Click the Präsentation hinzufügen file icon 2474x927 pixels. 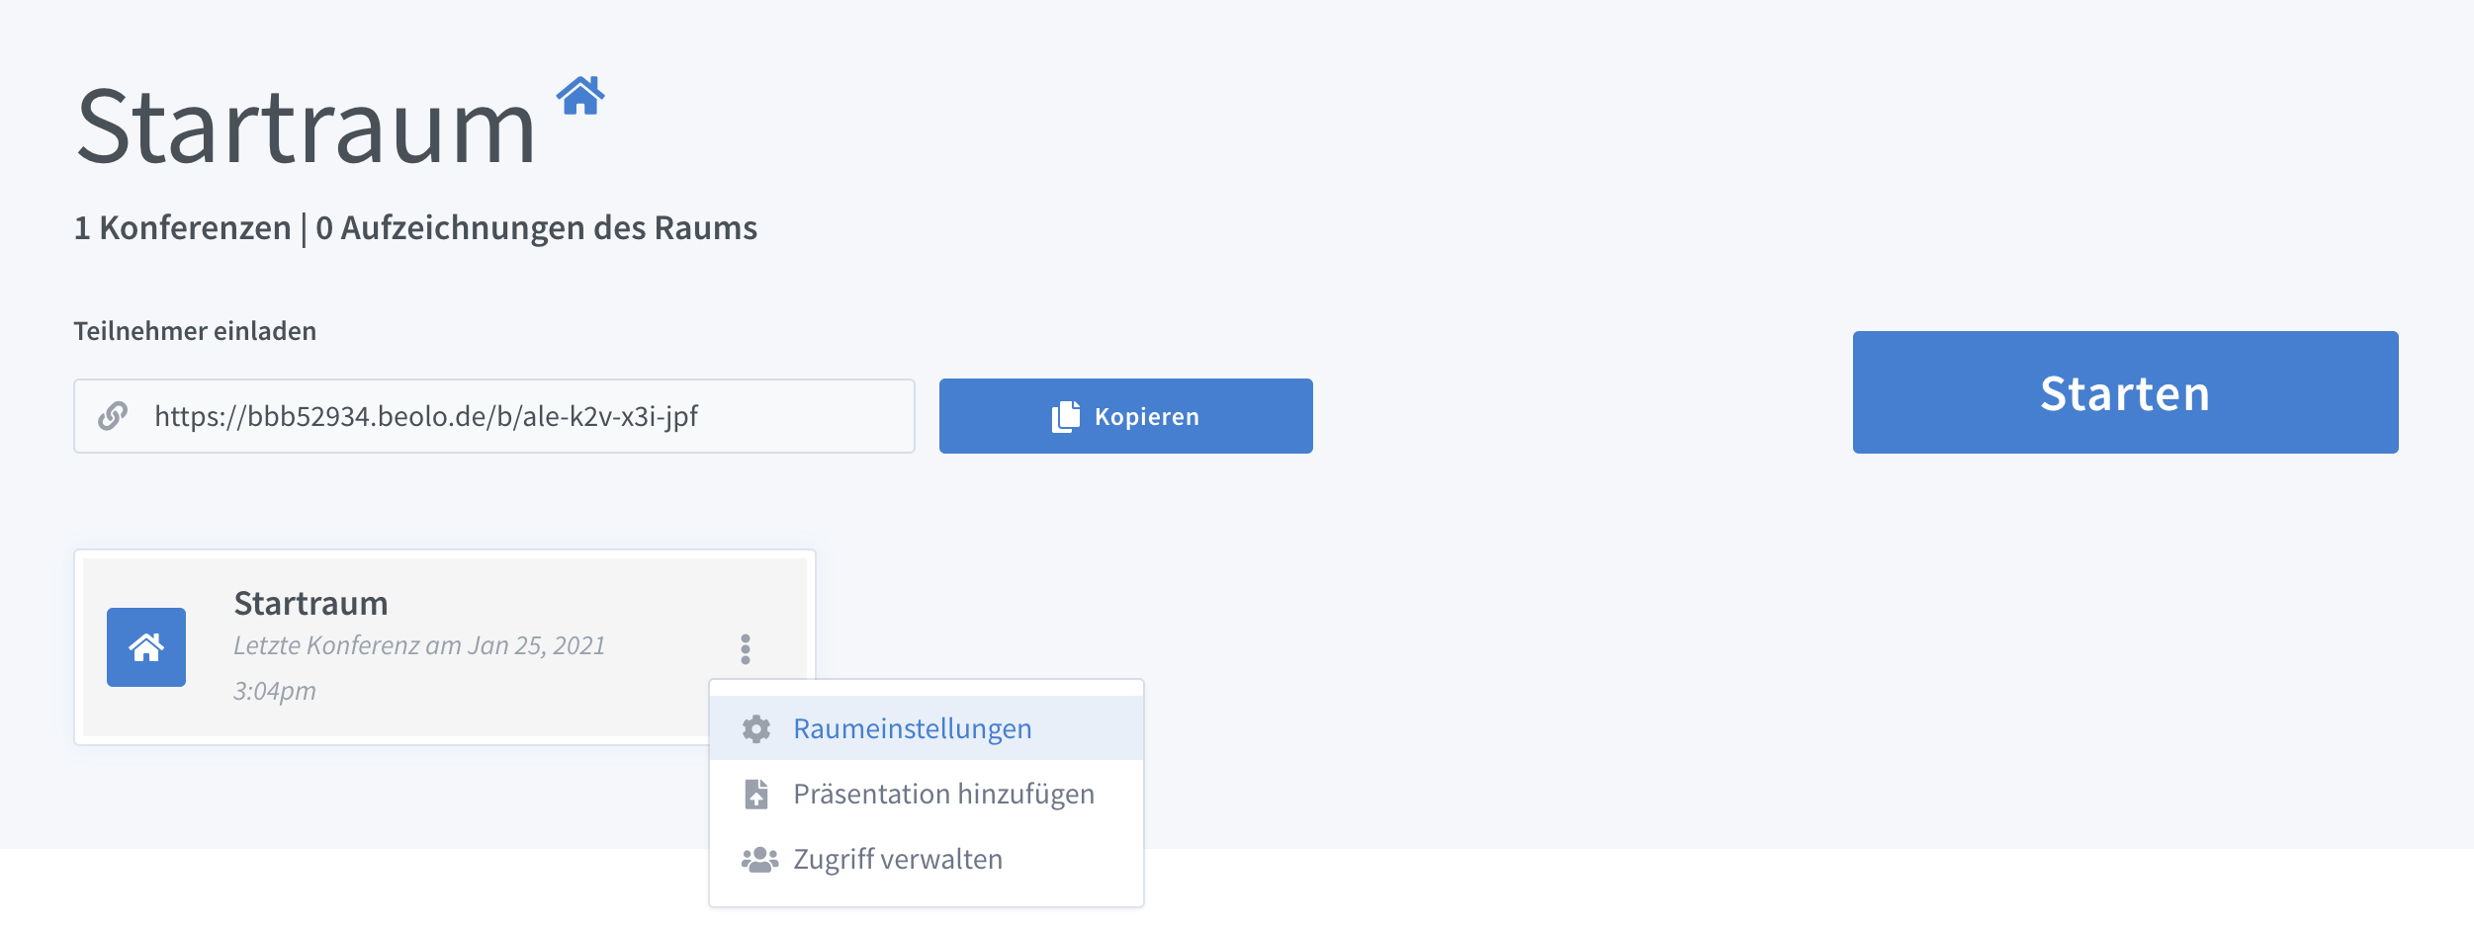point(756,795)
